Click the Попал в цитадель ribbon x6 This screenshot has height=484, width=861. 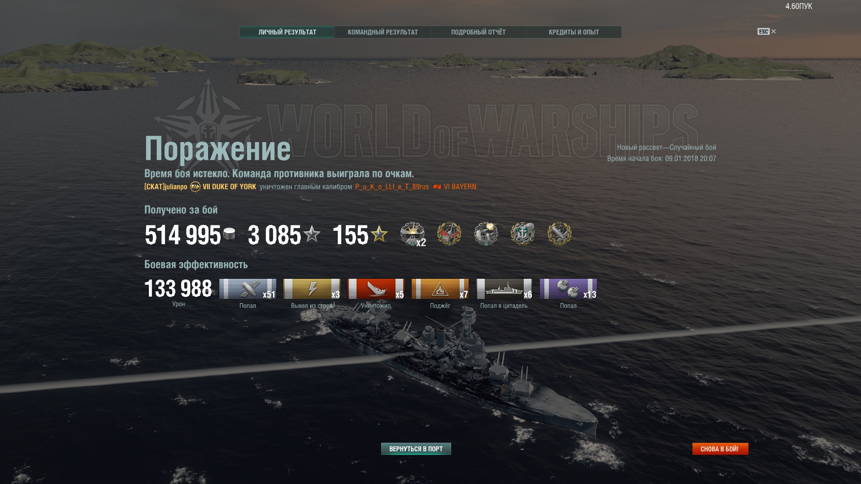tap(504, 289)
